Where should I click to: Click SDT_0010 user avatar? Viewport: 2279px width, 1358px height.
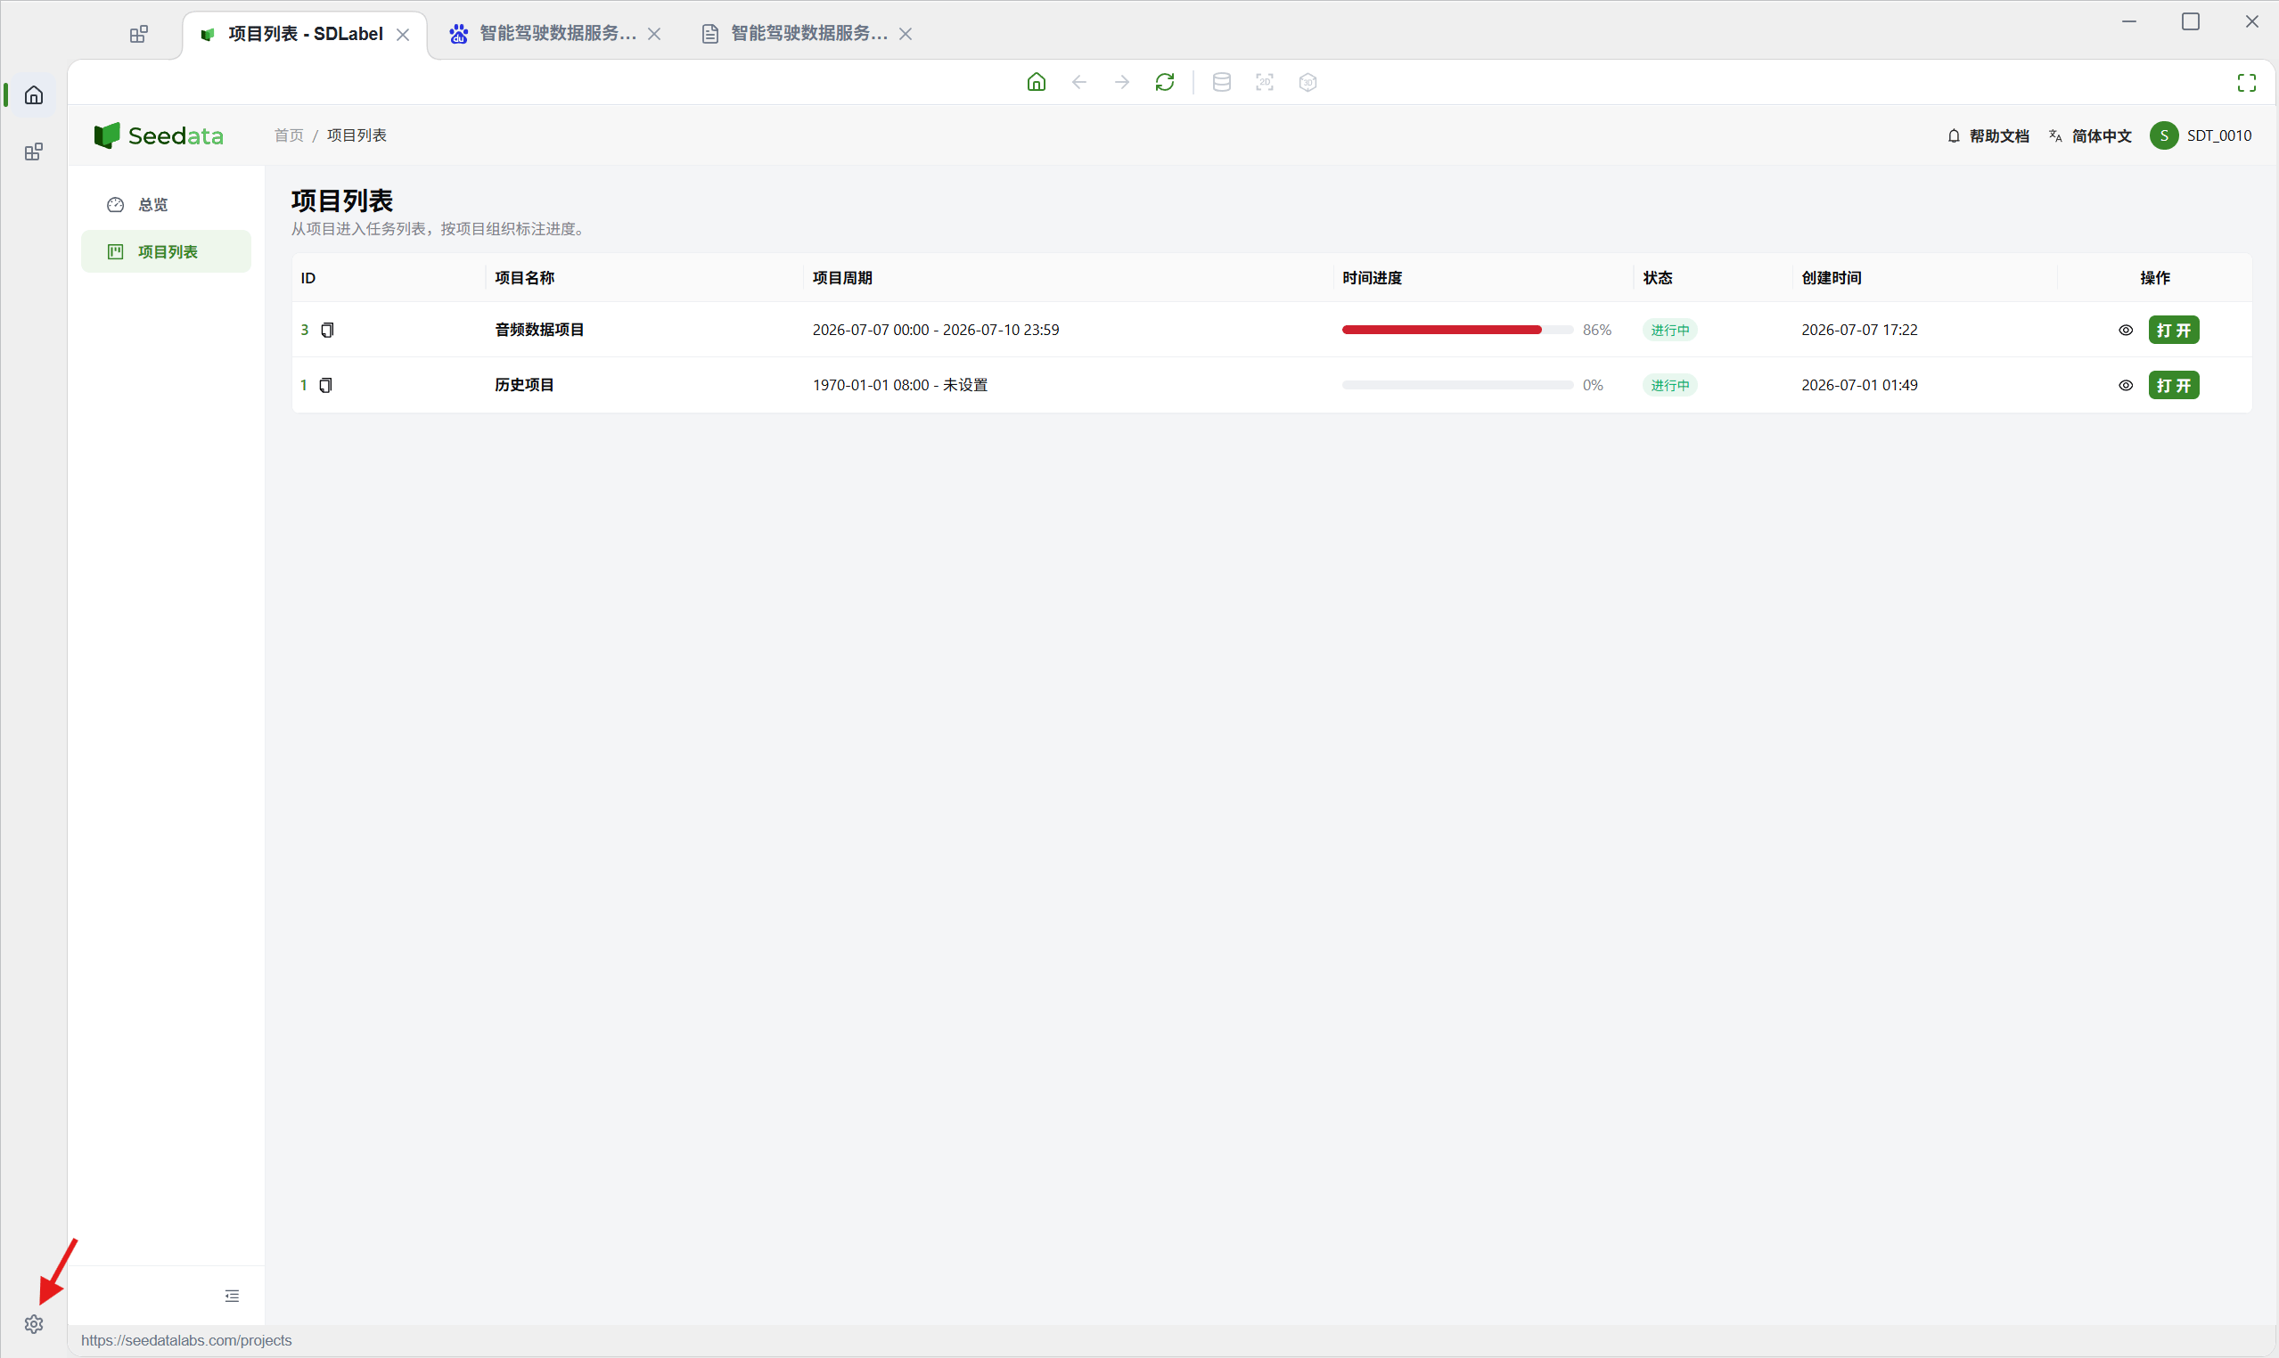click(2164, 135)
